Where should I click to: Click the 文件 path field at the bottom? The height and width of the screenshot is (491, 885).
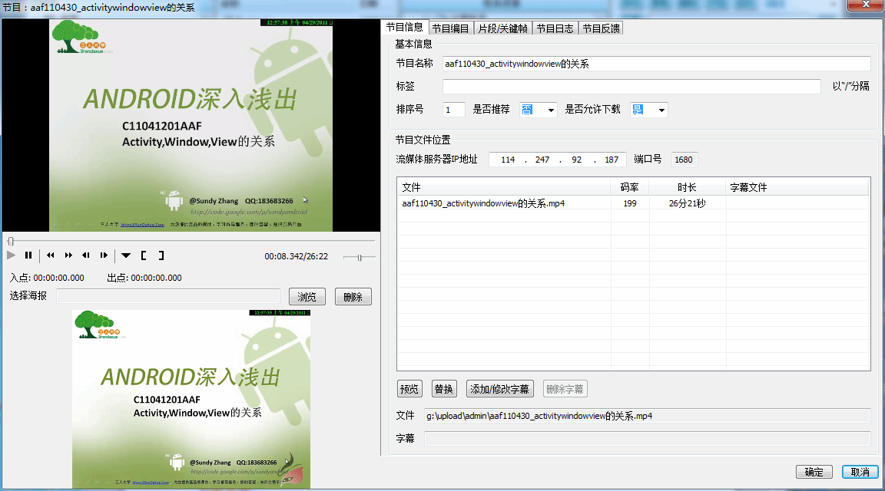point(648,416)
